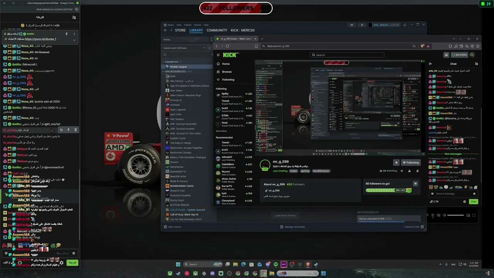Click the green Chat send button

474,202
